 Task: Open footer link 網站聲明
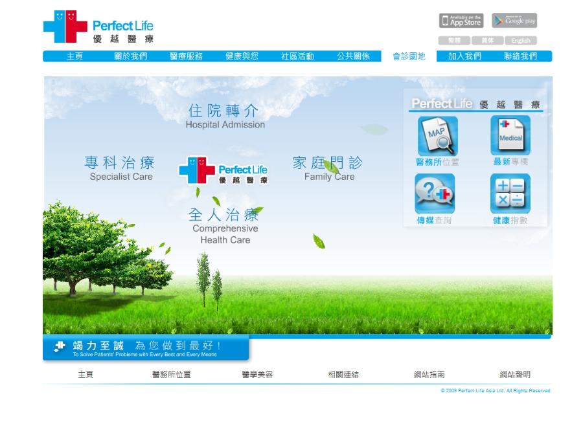pyautogui.click(x=515, y=375)
